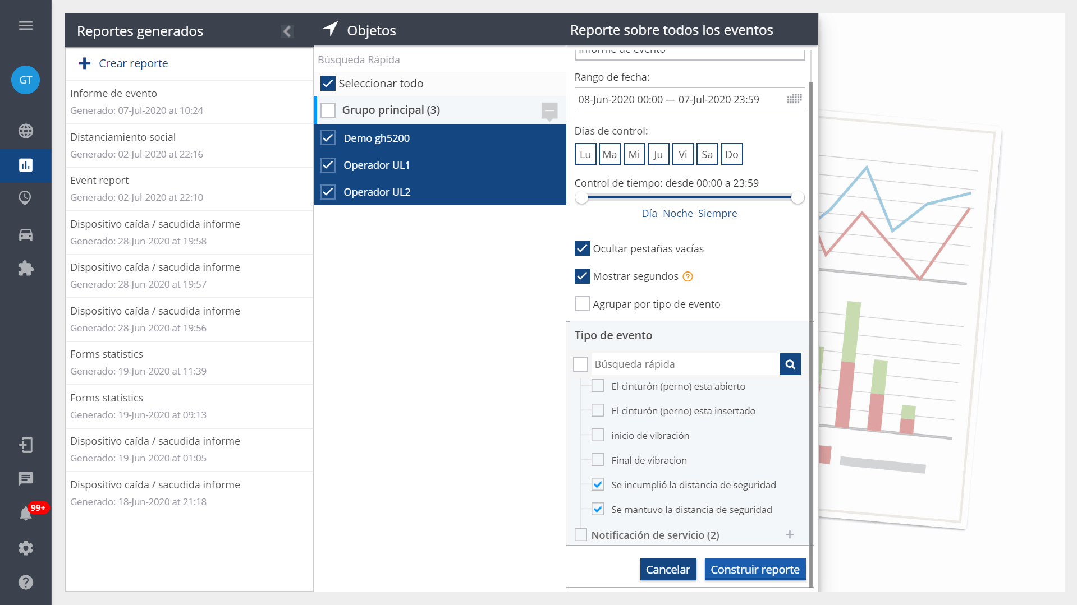
Task: Toggle the Mostrar segundos checkbox
Action: tap(582, 276)
